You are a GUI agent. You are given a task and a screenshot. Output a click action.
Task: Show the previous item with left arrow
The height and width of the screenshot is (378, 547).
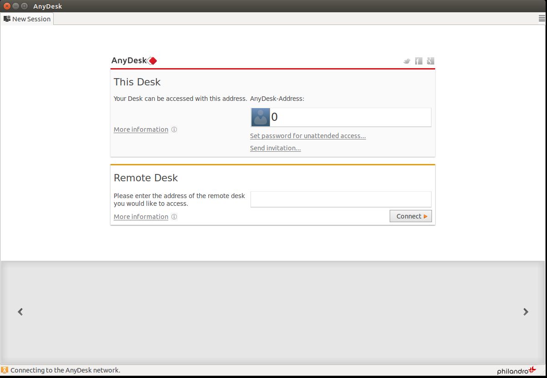coord(20,312)
